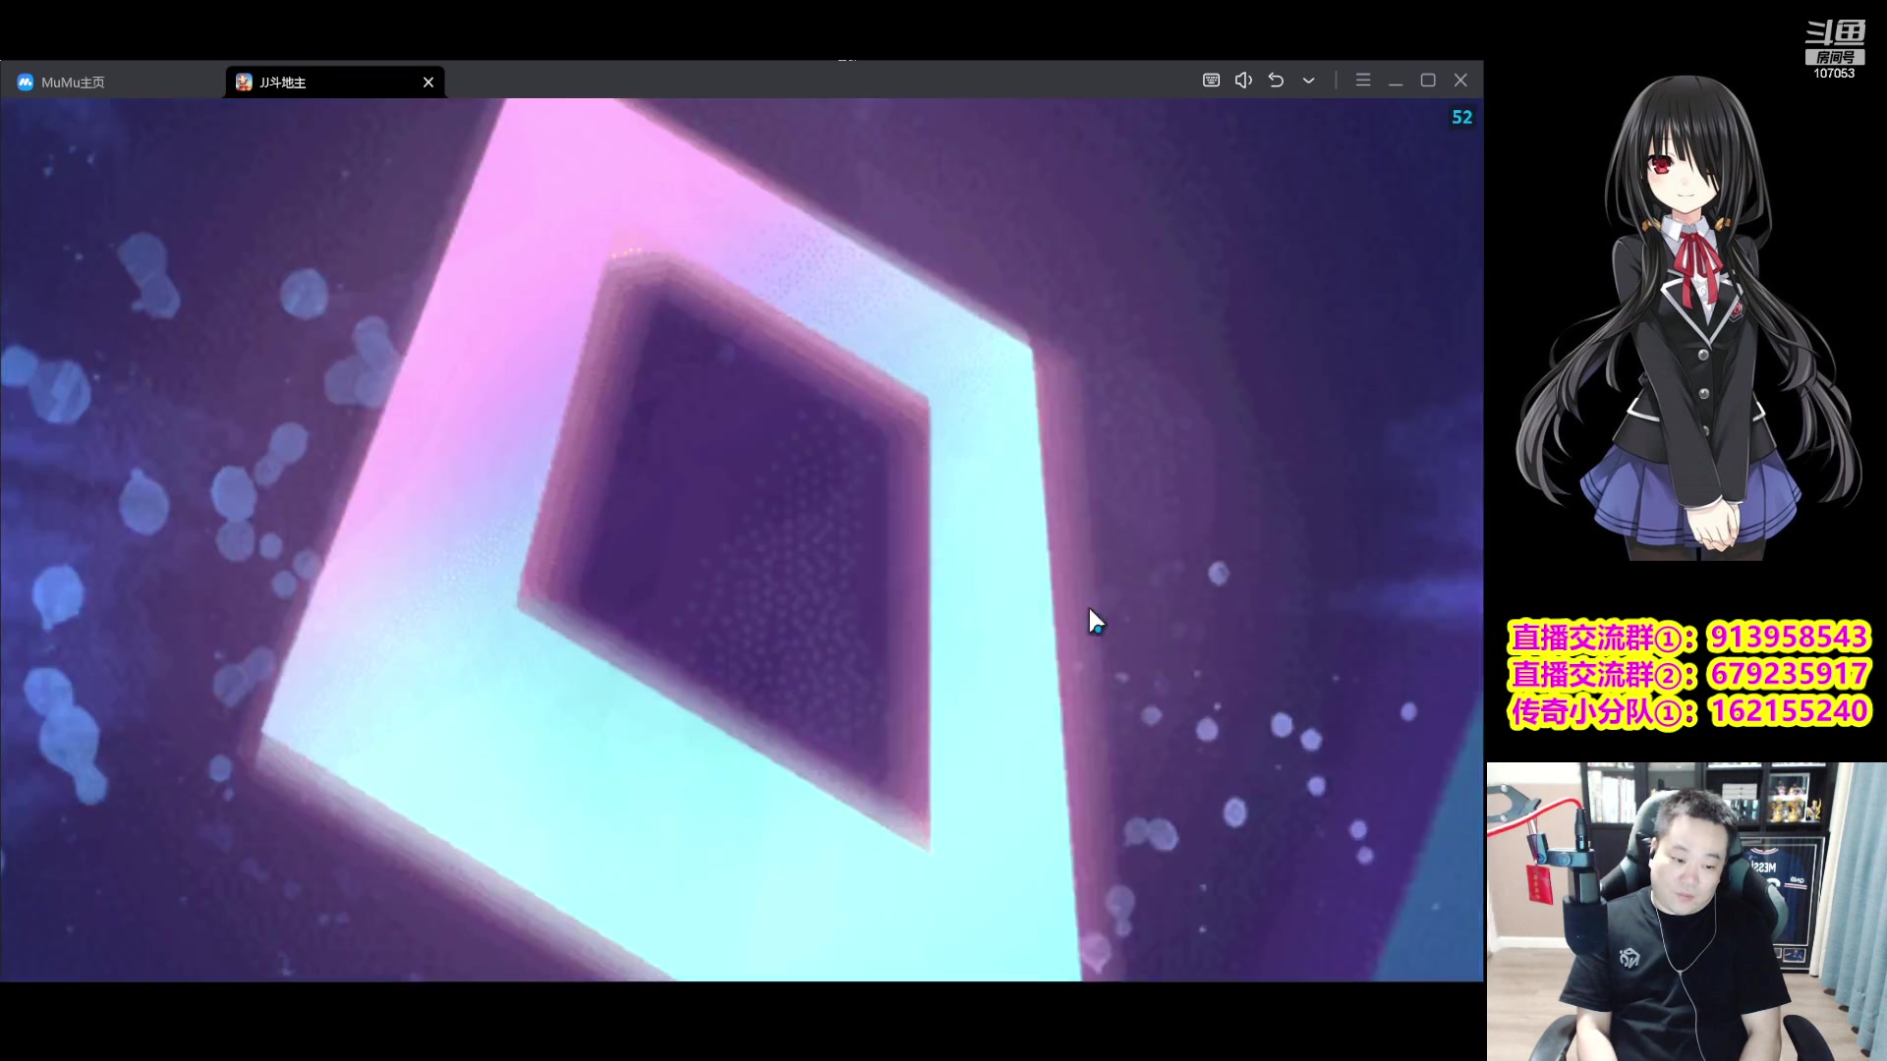Click the room number 107053 text
This screenshot has width=1887, height=1061.
point(1834,74)
